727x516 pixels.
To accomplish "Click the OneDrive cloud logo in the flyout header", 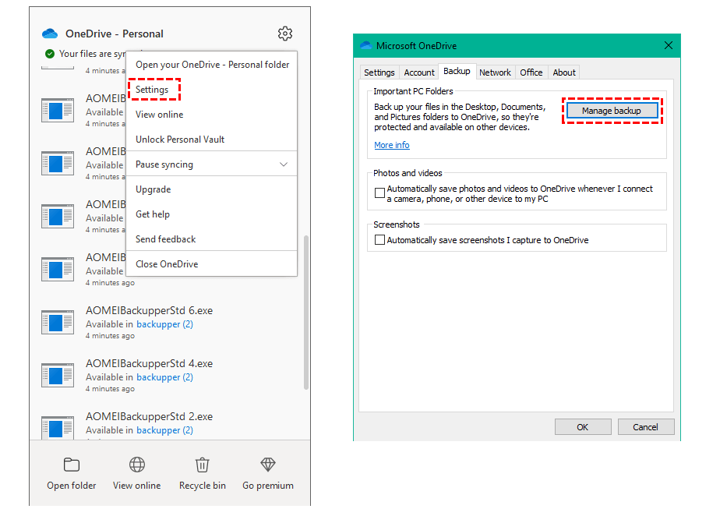I will pyautogui.click(x=50, y=34).
